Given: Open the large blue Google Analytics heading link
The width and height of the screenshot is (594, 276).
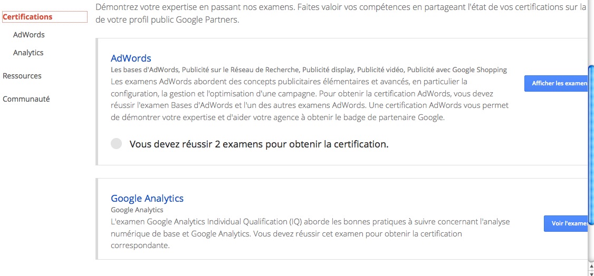Looking at the screenshot, I should (x=147, y=199).
